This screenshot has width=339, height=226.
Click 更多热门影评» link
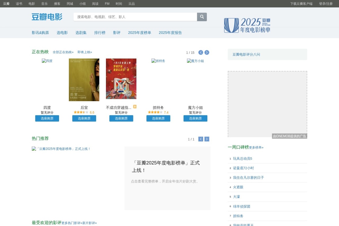[72, 223]
